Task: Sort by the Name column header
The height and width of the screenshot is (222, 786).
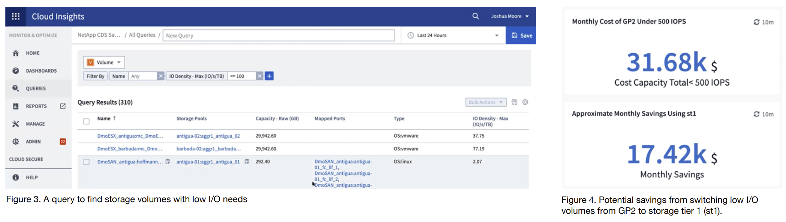Action: point(104,118)
